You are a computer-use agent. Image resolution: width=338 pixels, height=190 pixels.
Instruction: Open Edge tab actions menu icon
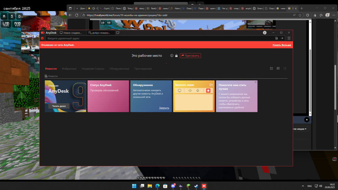[x=70, y=8]
